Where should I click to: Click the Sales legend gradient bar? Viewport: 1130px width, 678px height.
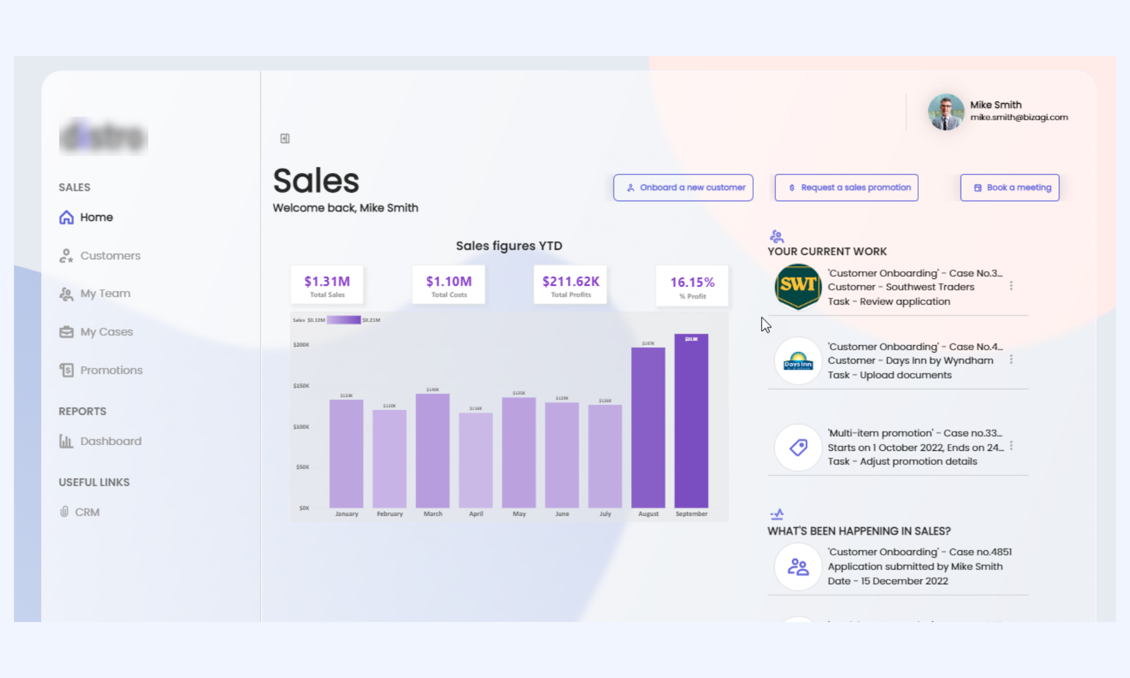[x=344, y=320]
